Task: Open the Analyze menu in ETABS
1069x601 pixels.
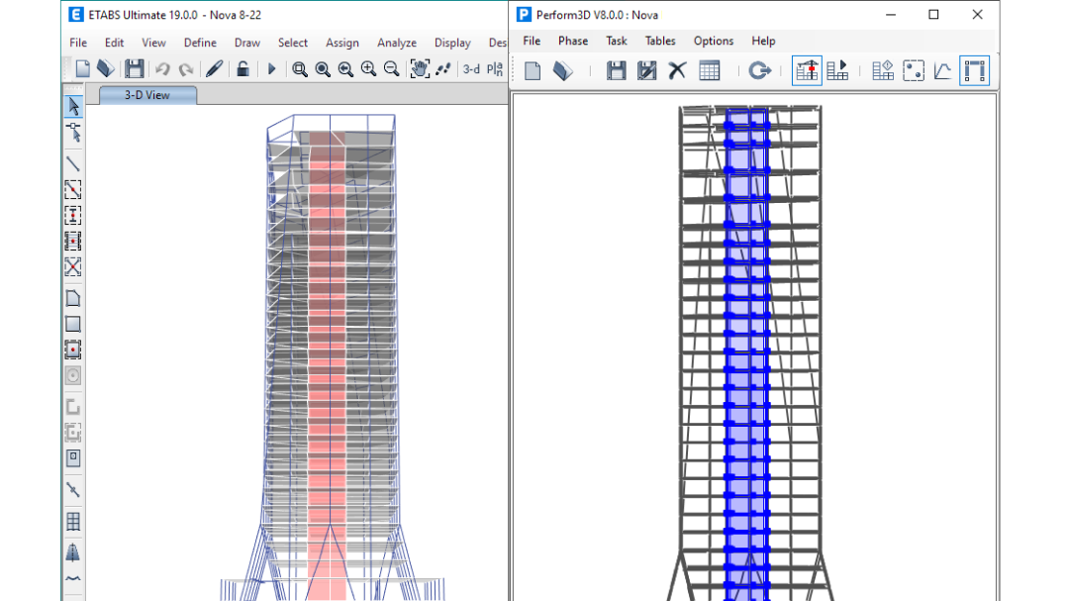Action: (x=397, y=43)
